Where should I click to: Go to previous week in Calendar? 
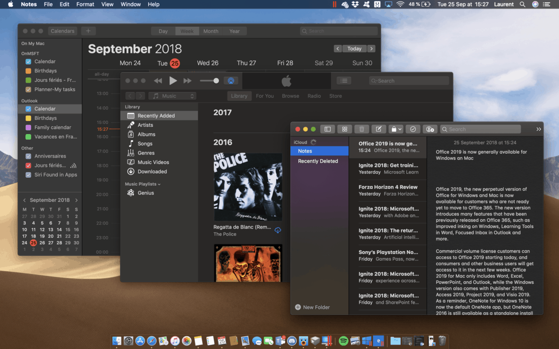pos(337,49)
